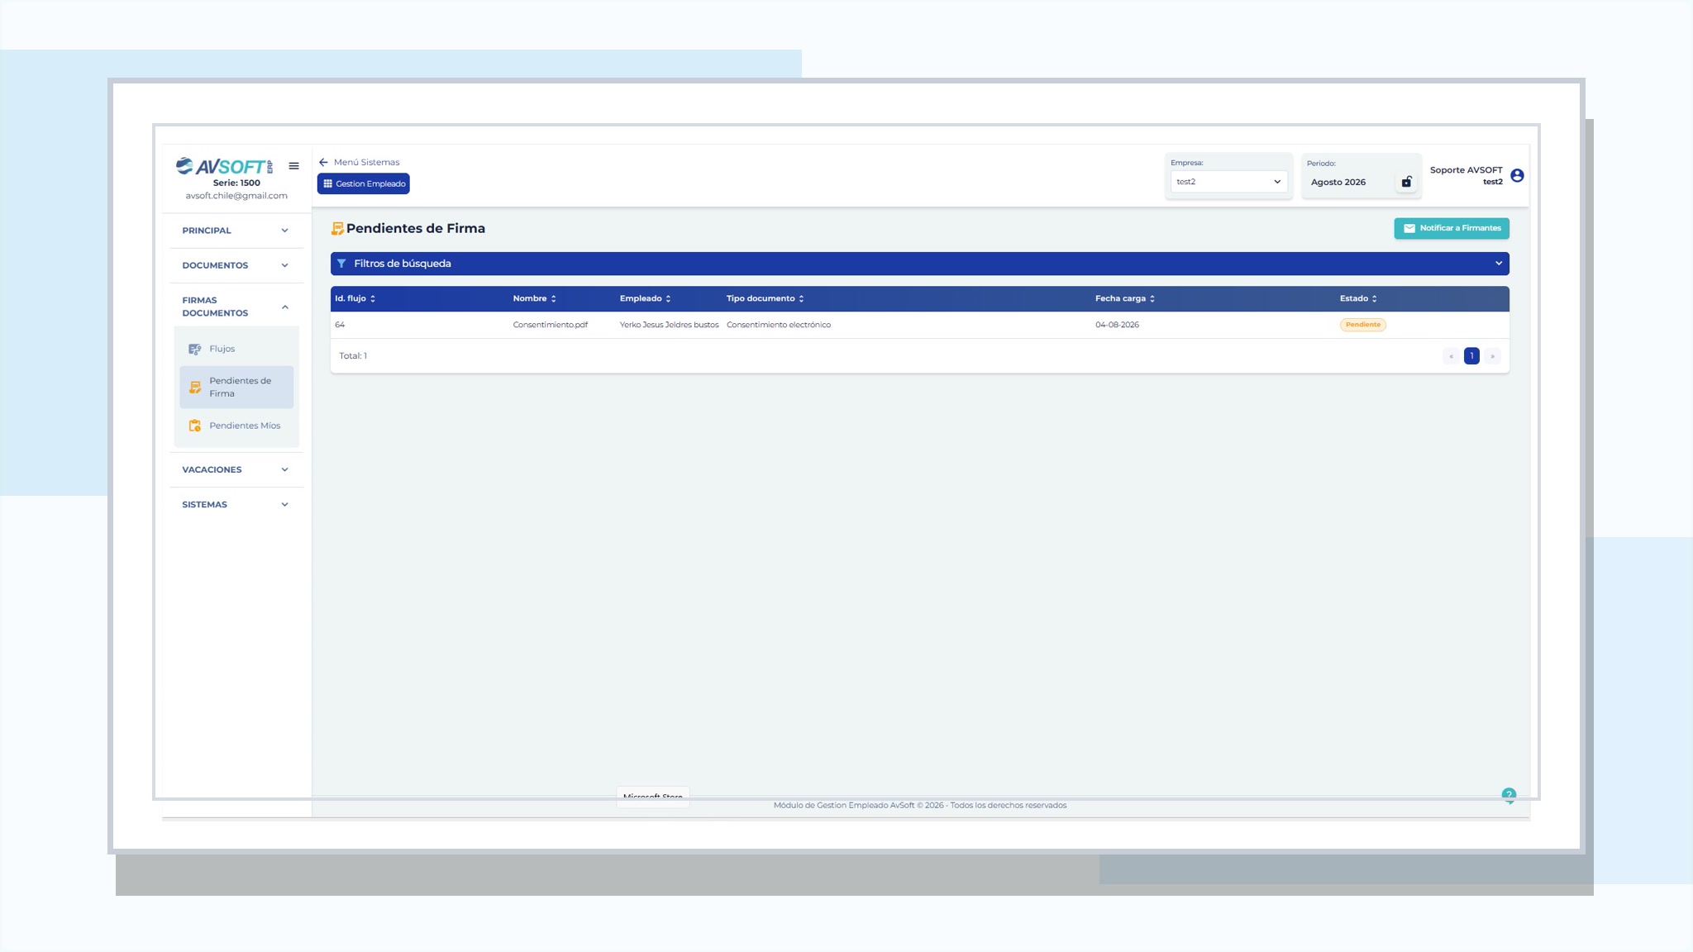Click the AVSOFT logo

pos(224,166)
